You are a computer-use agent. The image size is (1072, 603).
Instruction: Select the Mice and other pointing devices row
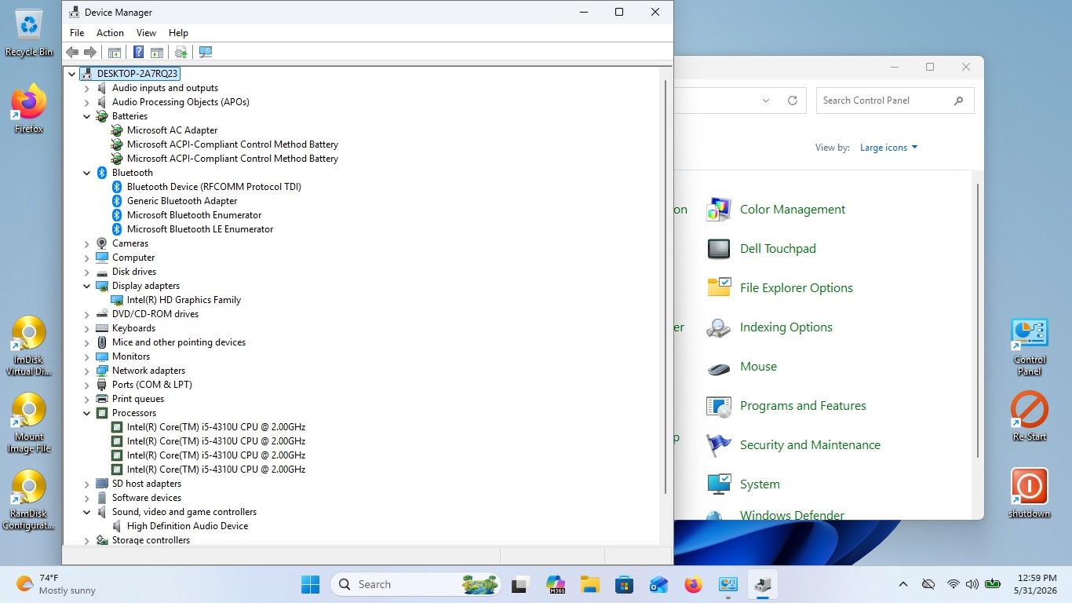[x=179, y=342]
